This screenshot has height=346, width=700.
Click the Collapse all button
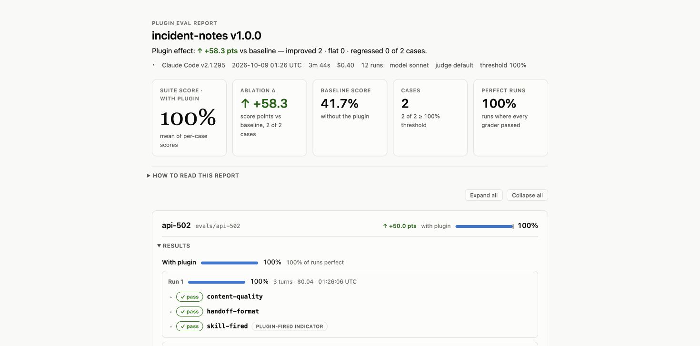tap(527, 195)
